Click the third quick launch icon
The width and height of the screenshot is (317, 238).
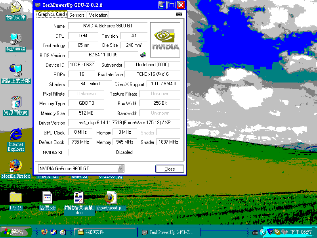(63, 232)
